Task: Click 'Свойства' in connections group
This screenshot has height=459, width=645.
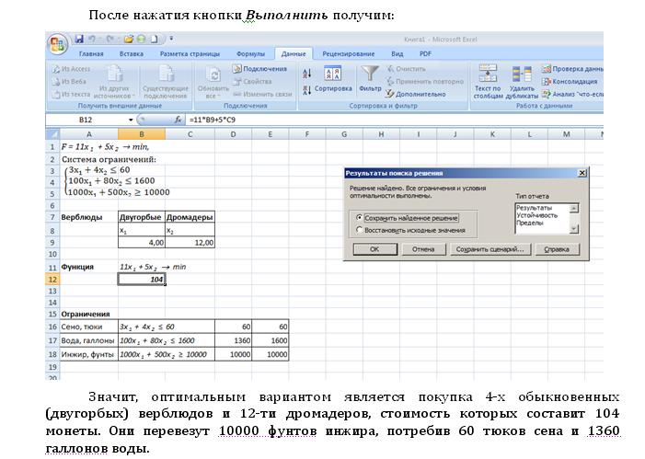Action: (252, 82)
